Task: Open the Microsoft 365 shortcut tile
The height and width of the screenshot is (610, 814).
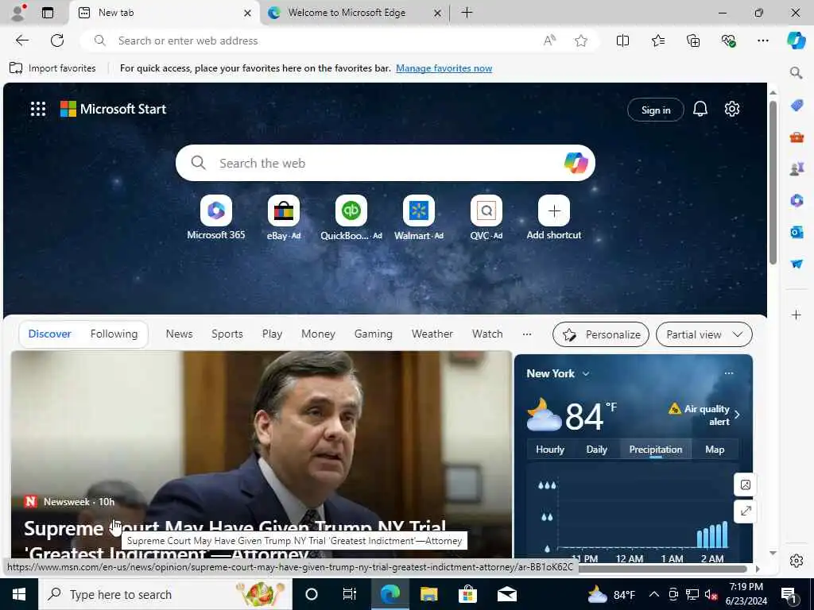Action: [x=216, y=210]
